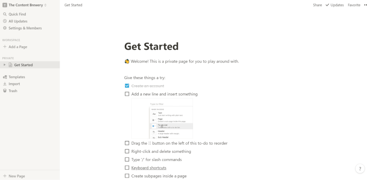The image size is (367, 180).
Task: Click the slash-menu preview image
Action: coord(162,119)
